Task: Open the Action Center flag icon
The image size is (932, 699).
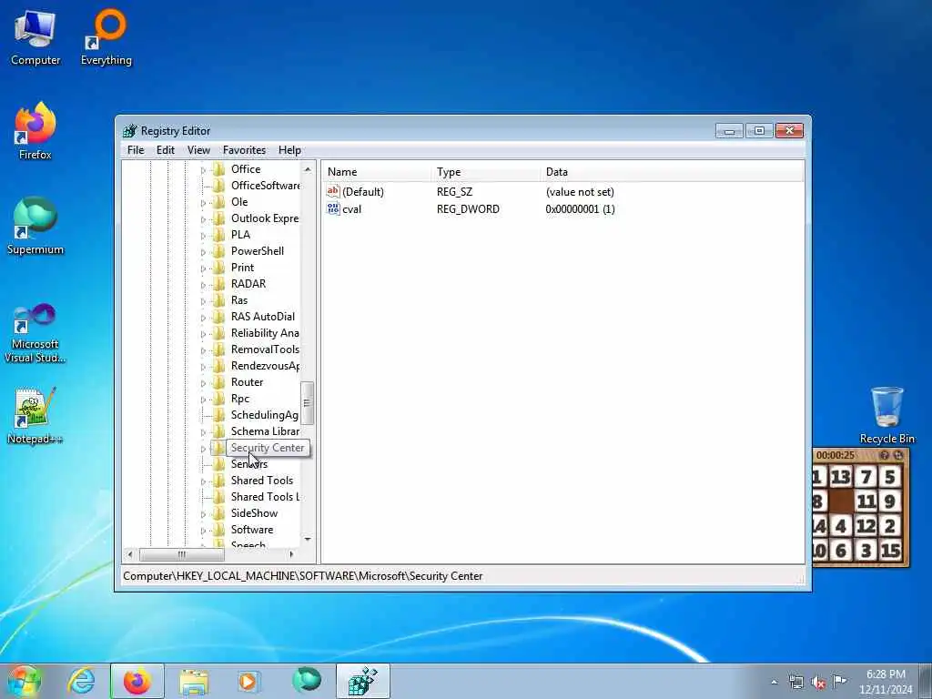Action: pyautogui.click(x=840, y=681)
